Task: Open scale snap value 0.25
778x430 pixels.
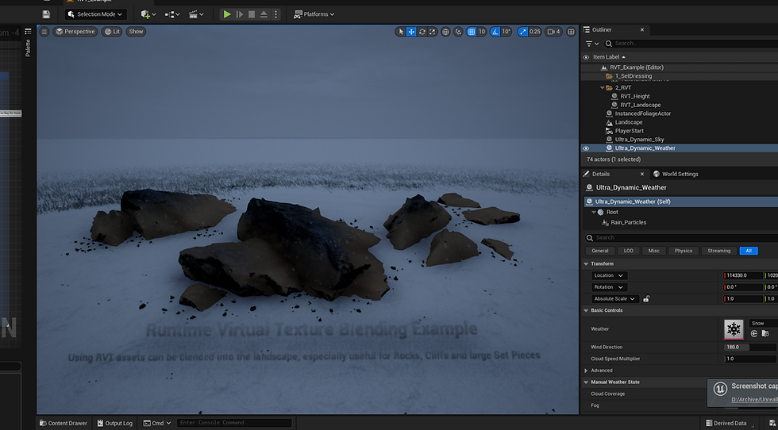Action: [x=535, y=32]
